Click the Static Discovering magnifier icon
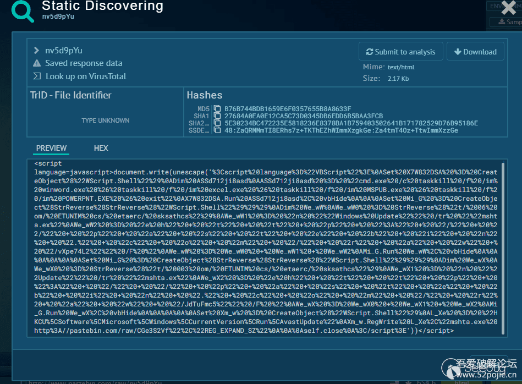This screenshot has width=522, height=384. coord(23,10)
